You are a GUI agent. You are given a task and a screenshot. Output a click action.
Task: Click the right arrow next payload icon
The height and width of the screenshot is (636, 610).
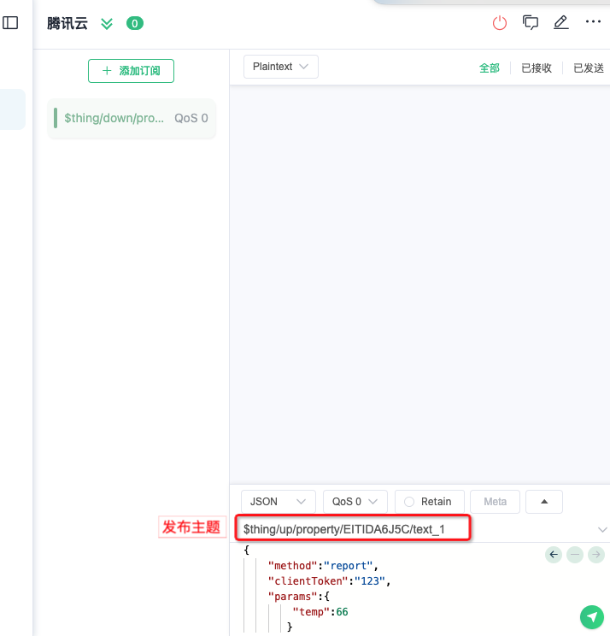point(595,555)
